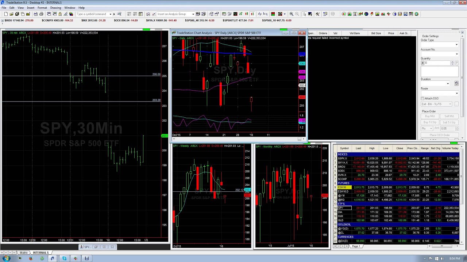
Task: Click the Place OCO Order button
Action: point(440,135)
